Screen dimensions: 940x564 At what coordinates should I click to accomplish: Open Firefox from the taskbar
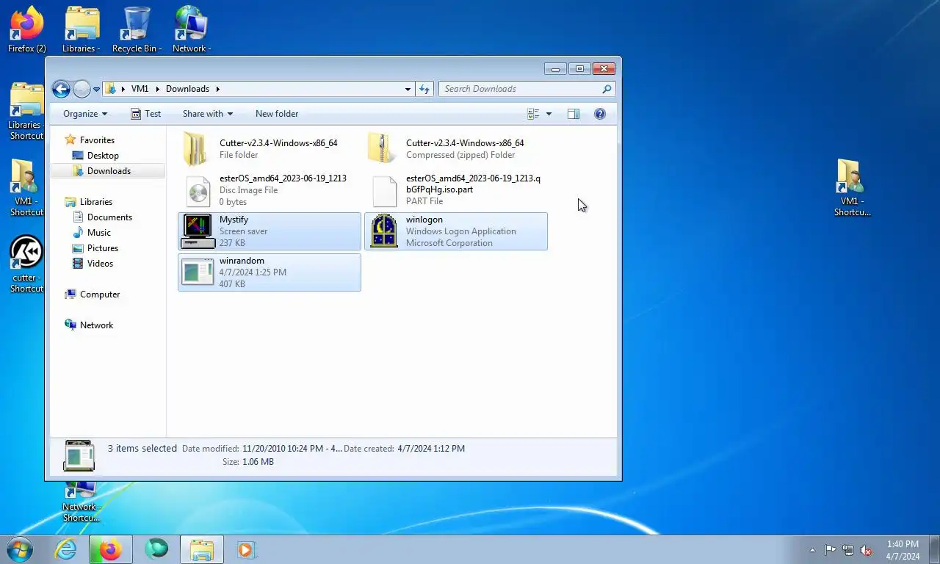coord(111,549)
